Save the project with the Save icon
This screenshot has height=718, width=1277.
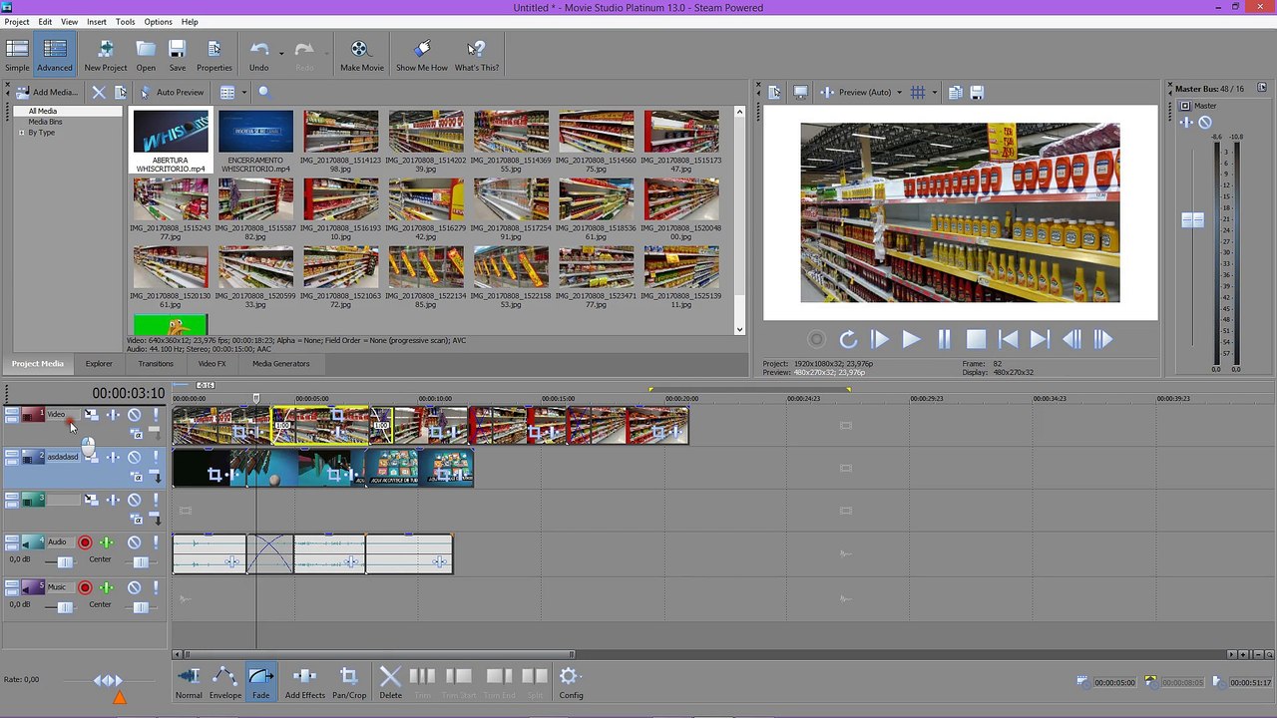177,55
